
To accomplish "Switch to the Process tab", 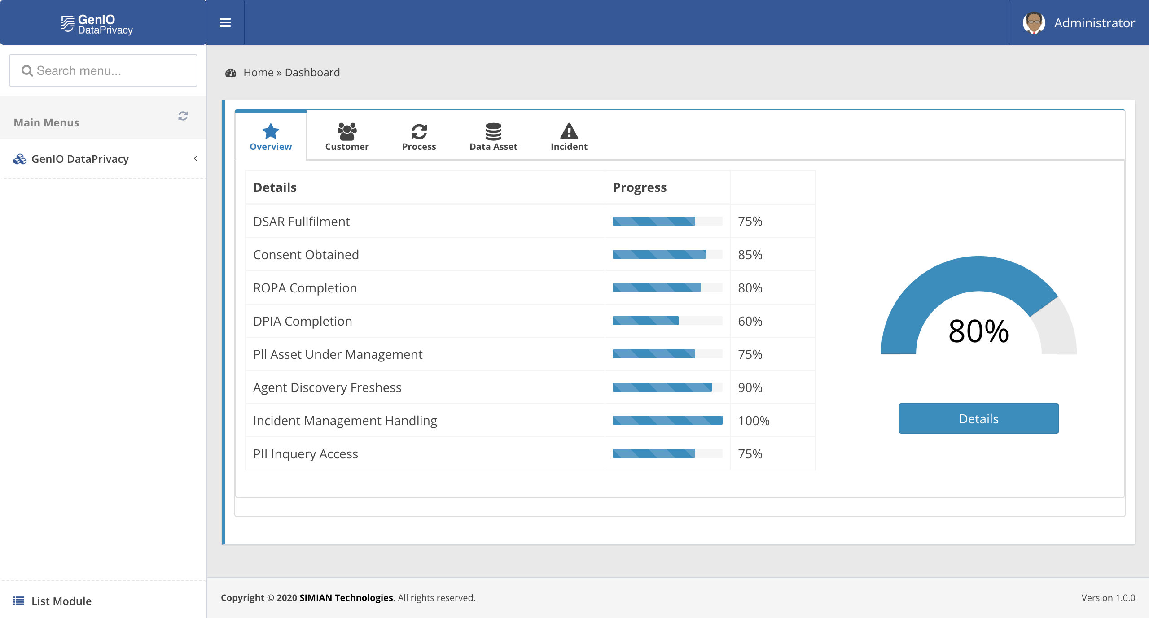I will tap(419, 136).
